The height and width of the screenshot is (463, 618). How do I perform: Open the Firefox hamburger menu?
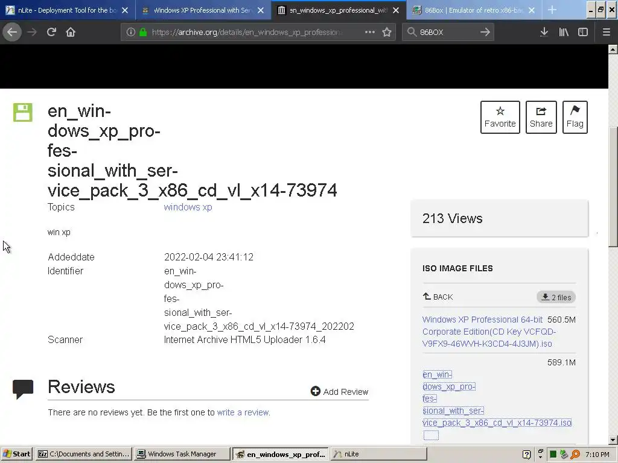(606, 33)
